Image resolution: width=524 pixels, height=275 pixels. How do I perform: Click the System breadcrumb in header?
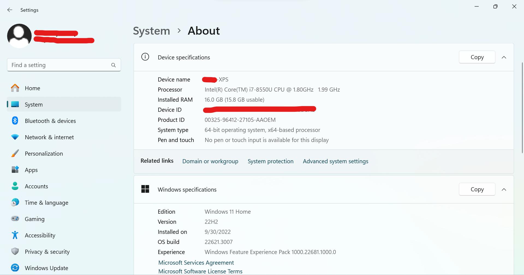[x=151, y=31]
